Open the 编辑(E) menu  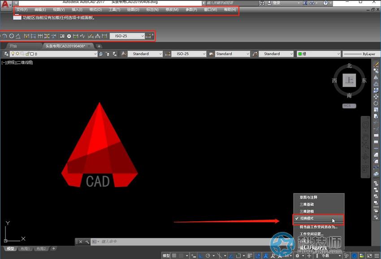click(x=40, y=10)
